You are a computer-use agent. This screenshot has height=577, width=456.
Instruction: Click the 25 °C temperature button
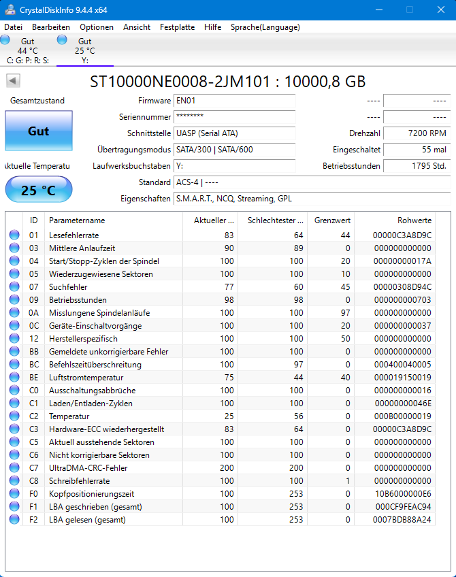coord(39,190)
